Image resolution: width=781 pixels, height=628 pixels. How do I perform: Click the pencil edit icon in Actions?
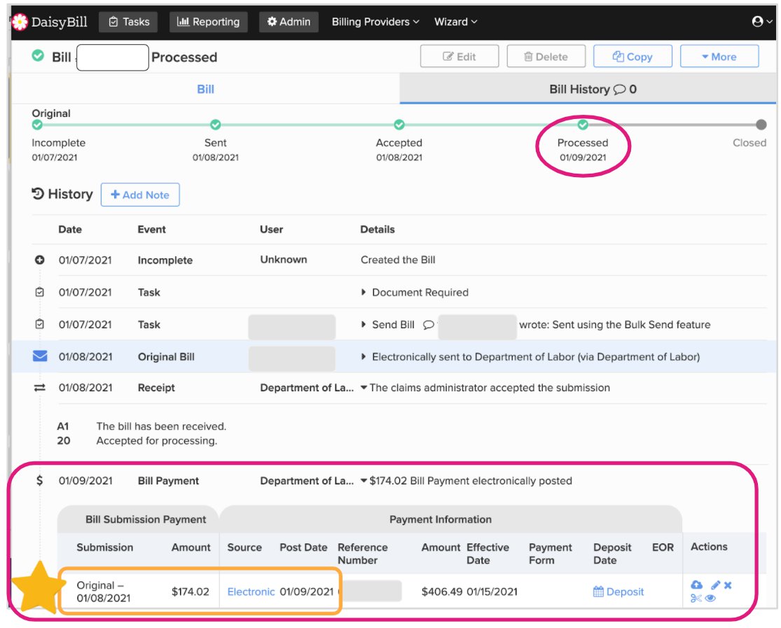tap(715, 585)
